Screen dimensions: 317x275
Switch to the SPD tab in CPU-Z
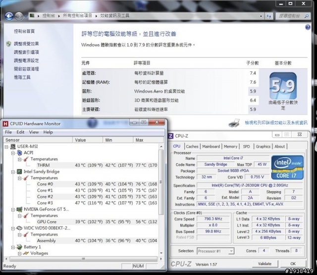pyautogui.click(x=247, y=146)
